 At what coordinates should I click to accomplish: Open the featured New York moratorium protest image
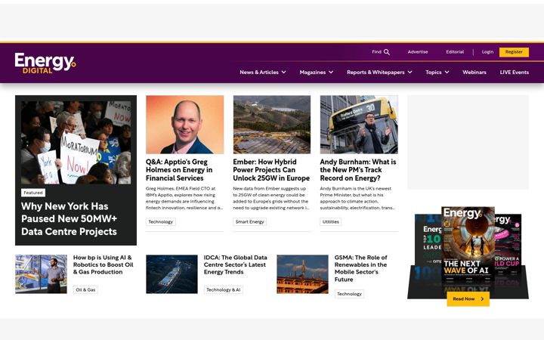(x=76, y=143)
